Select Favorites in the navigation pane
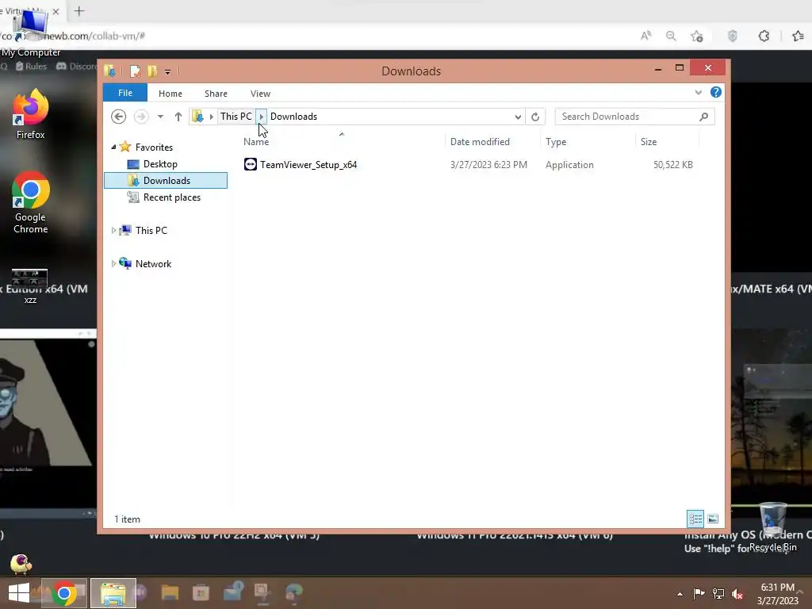The height and width of the screenshot is (609, 812). pos(155,147)
